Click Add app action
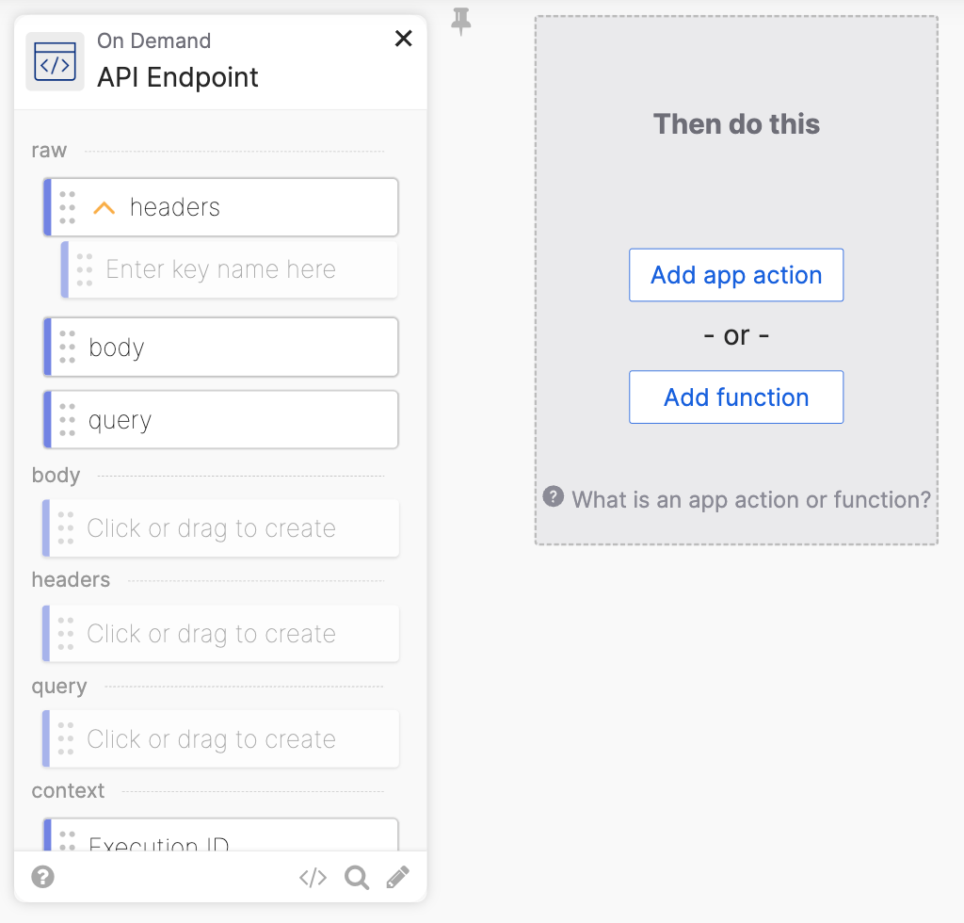 pyautogui.click(x=736, y=274)
